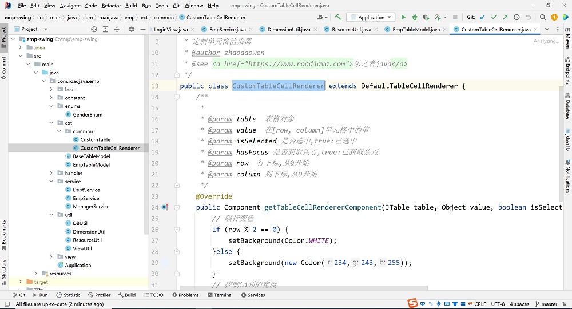This screenshot has width=572, height=309.
Task: Expand the target folder
Action: tap(21, 282)
